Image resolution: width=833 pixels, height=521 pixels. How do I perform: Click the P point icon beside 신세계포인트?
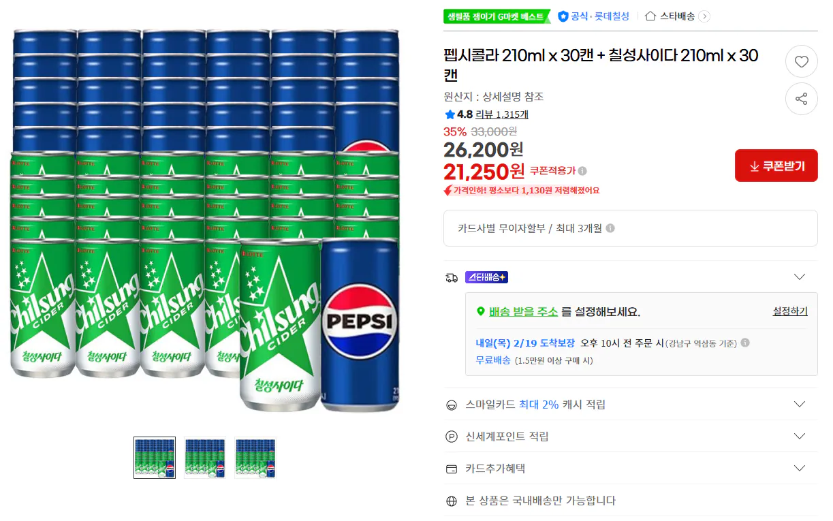click(451, 436)
